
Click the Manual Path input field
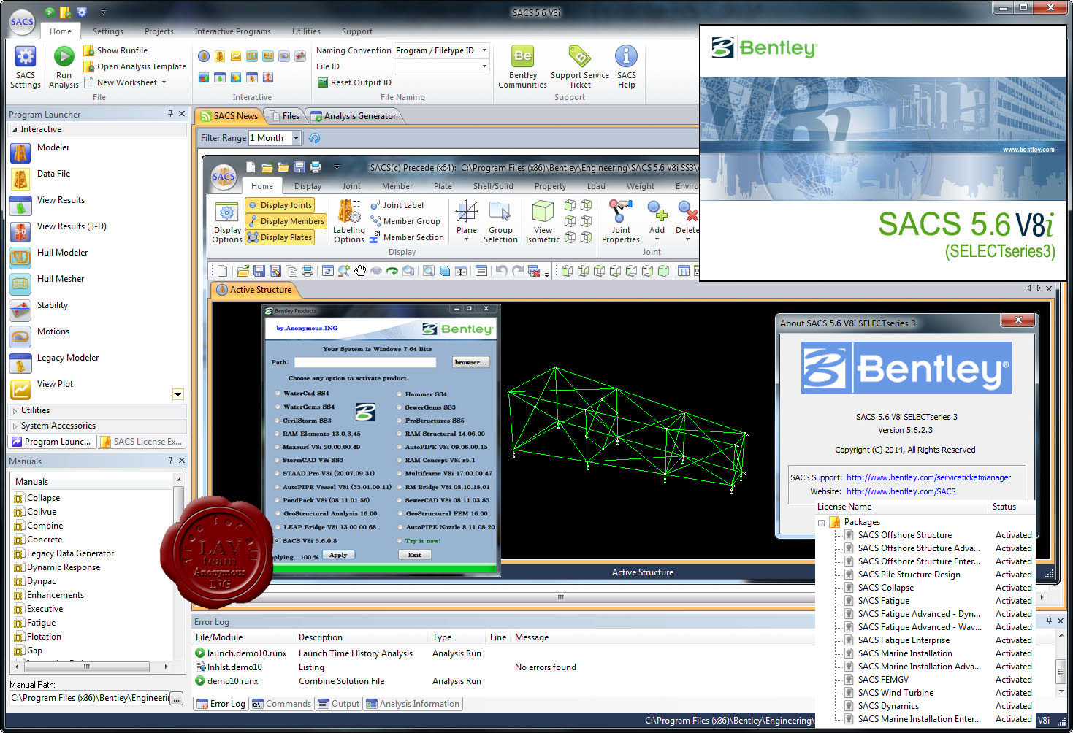pyautogui.click(x=89, y=698)
